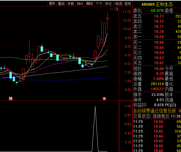Open the 复权 adjustment menu
This screenshot has width=181, height=152.
(52, 4)
